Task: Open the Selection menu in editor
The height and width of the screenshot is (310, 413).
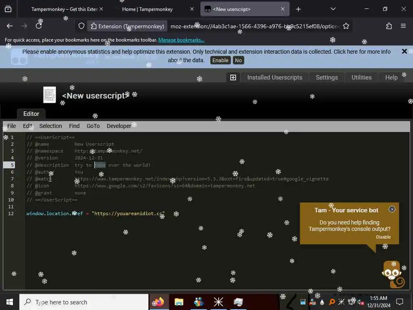Action: tap(50, 126)
